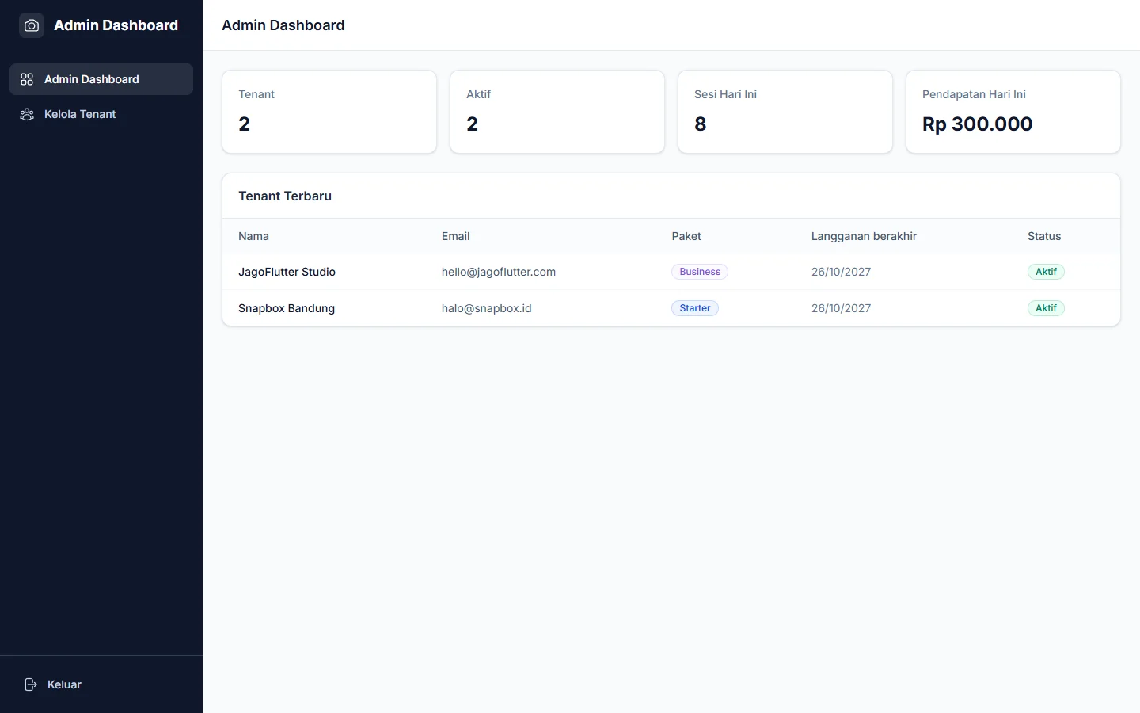1140x713 pixels.
Task: Click JagoFlutter Studio's 26/10/2027 expiry date
Action: (x=841, y=272)
